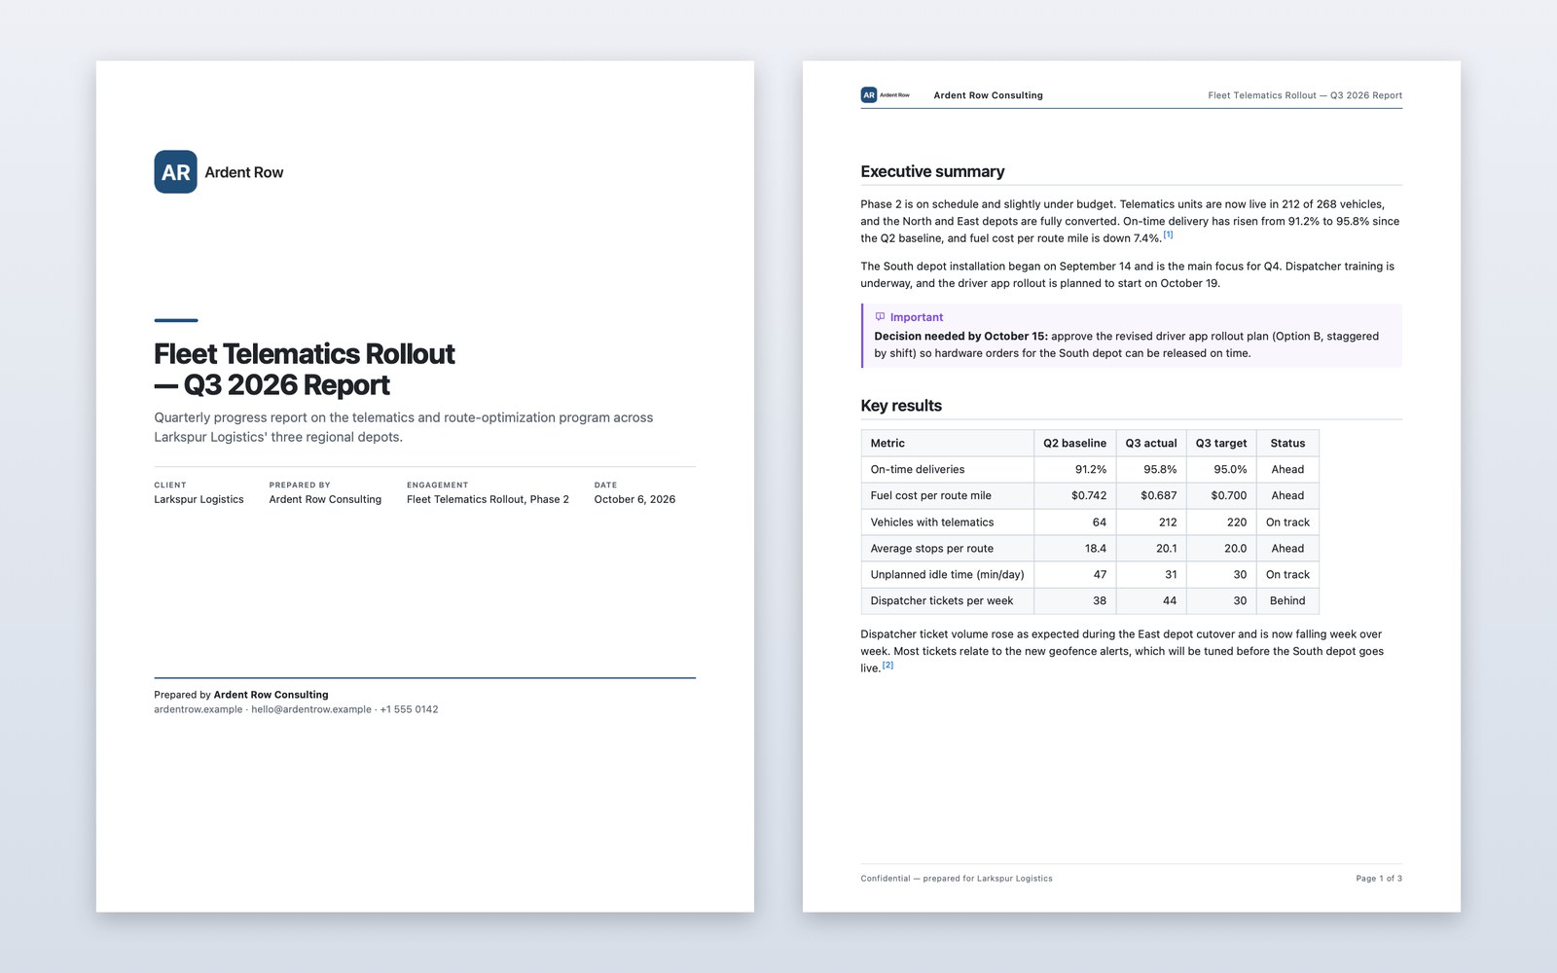Click the 'Dispatcher tickets per week' cell

coord(947,601)
